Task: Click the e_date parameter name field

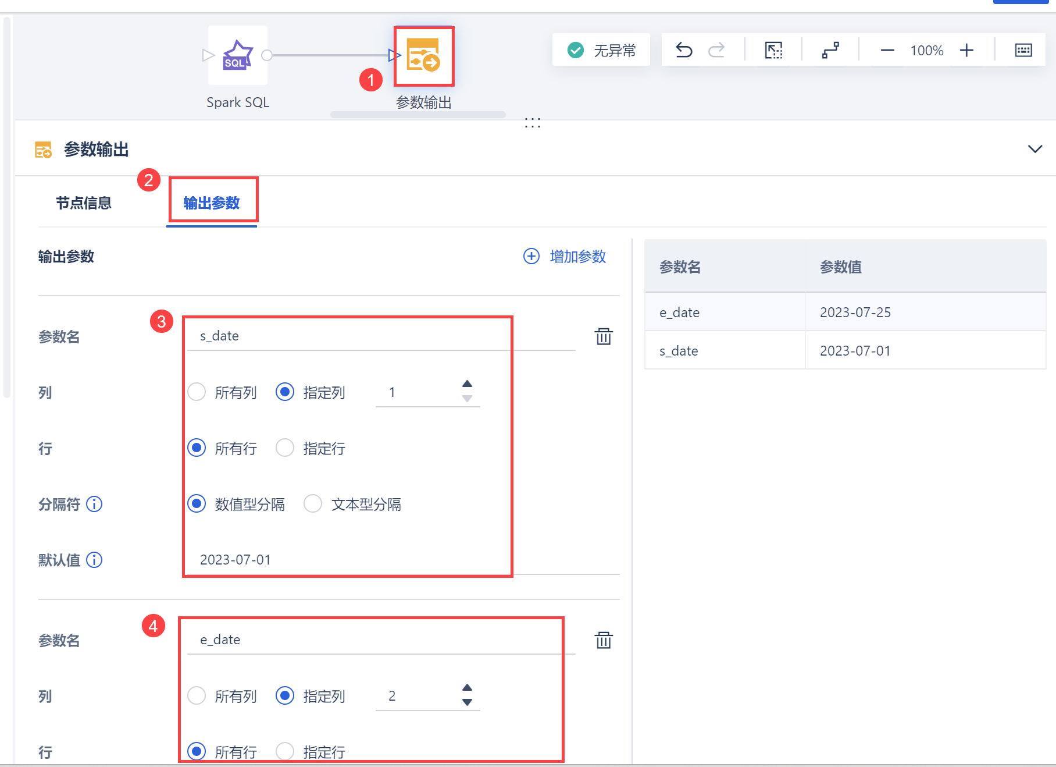Action: [381, 640]
